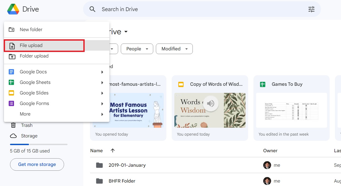Image resolution: width=341 pixels, height=186 pixels.
Task: Open the Modified filter dropdown
Action: click(x=174, y=49)
